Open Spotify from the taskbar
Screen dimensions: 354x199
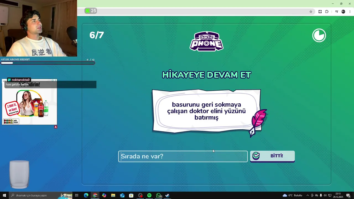point(149,195)
